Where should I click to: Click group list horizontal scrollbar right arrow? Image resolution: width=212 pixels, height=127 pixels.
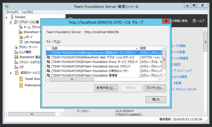160,79
